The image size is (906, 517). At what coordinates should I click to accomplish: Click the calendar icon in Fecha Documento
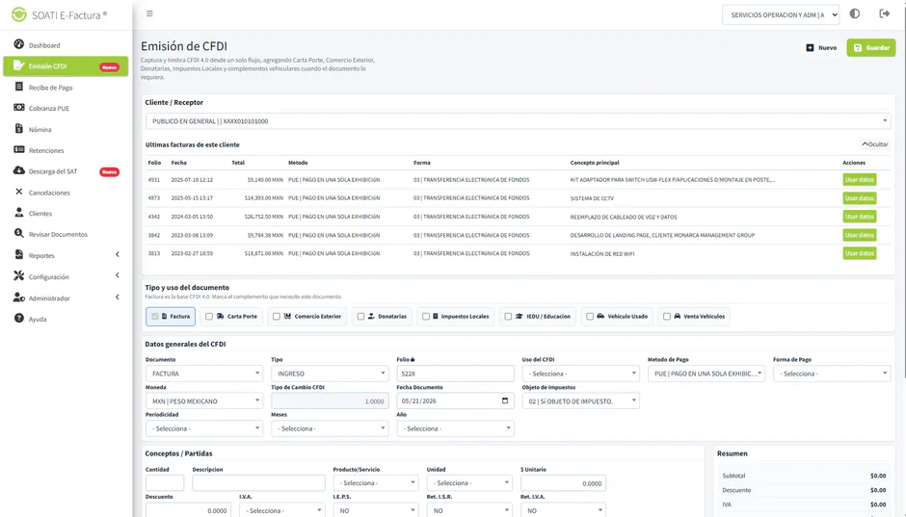click(x=505, y=401)
